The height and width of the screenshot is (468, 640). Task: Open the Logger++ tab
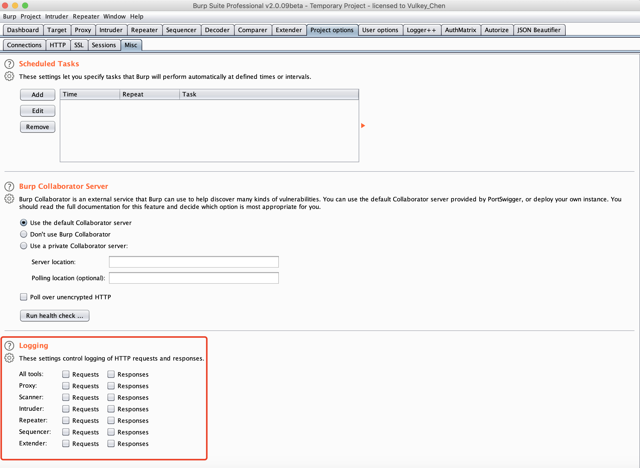point(421,30)
